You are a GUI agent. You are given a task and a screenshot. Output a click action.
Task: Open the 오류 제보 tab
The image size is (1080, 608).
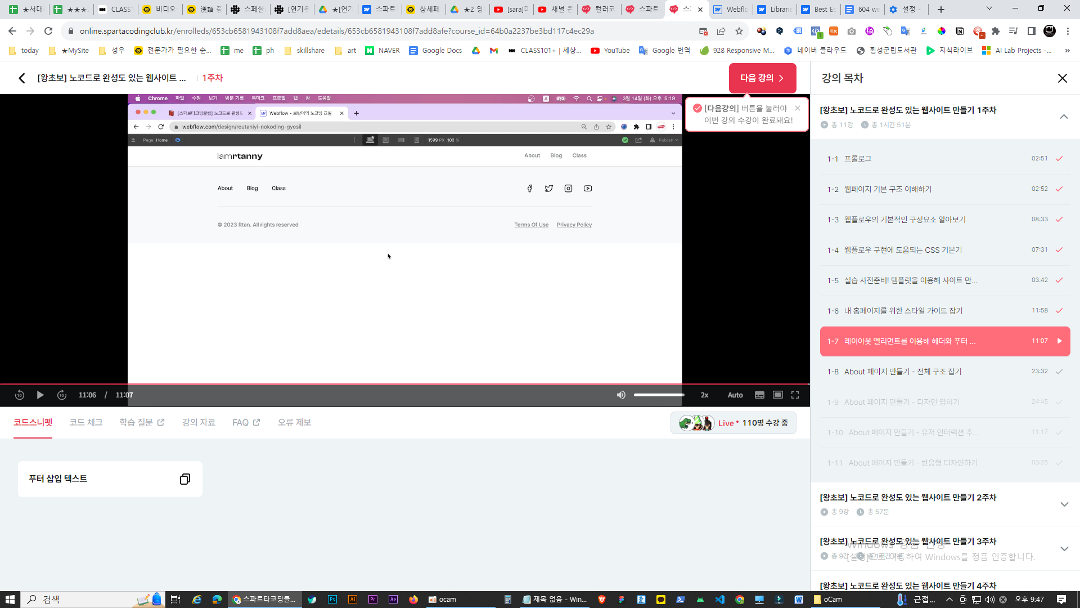pyautogui.click(x=294, y=422)
